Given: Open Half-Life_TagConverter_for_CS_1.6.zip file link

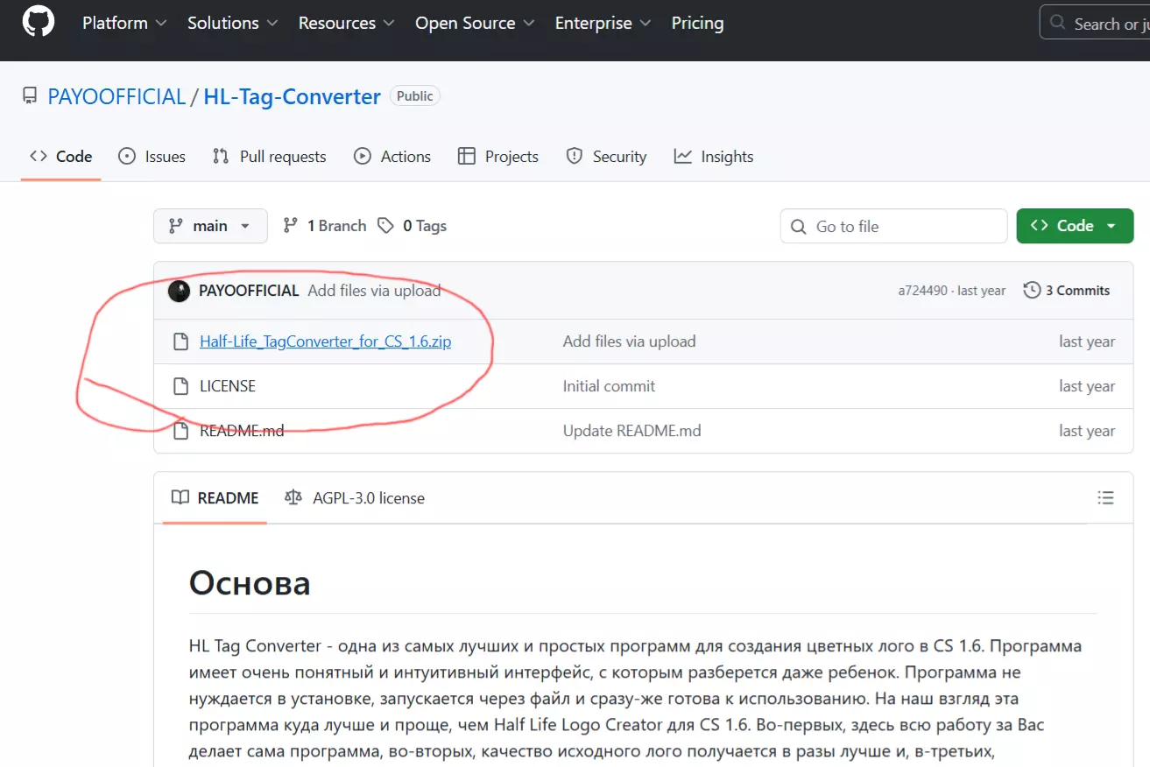Looking at the screenshot, I should [x=325, y=341].
